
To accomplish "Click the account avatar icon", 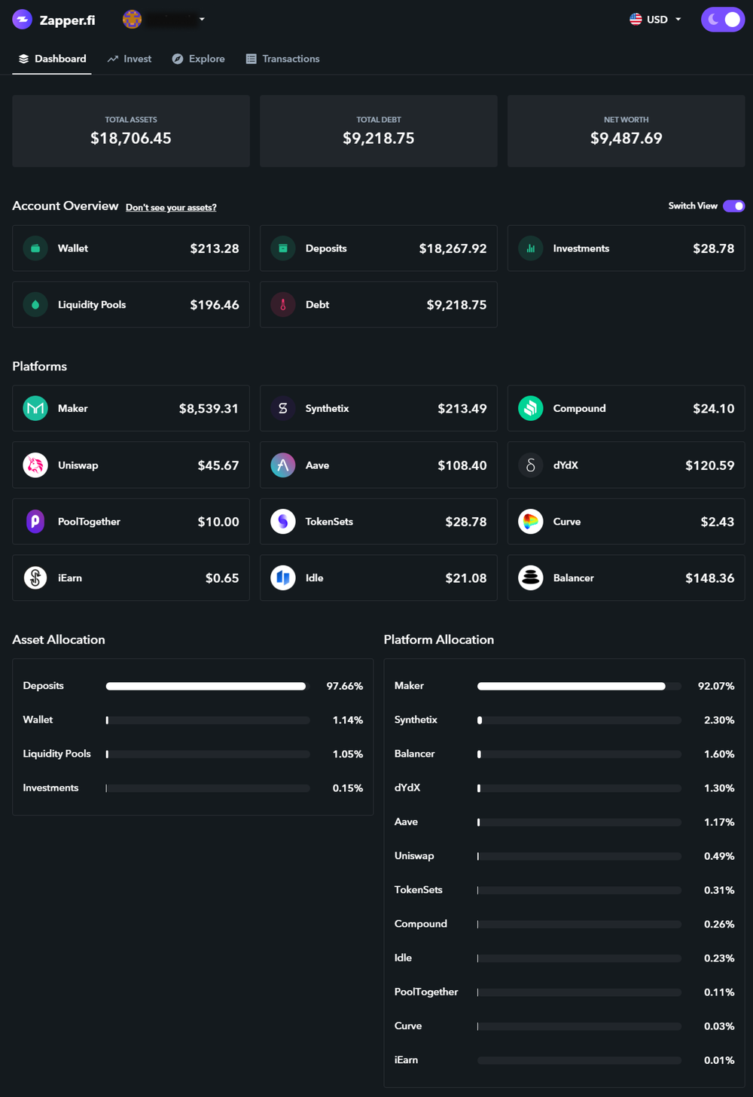I will (x=132, y=20).
